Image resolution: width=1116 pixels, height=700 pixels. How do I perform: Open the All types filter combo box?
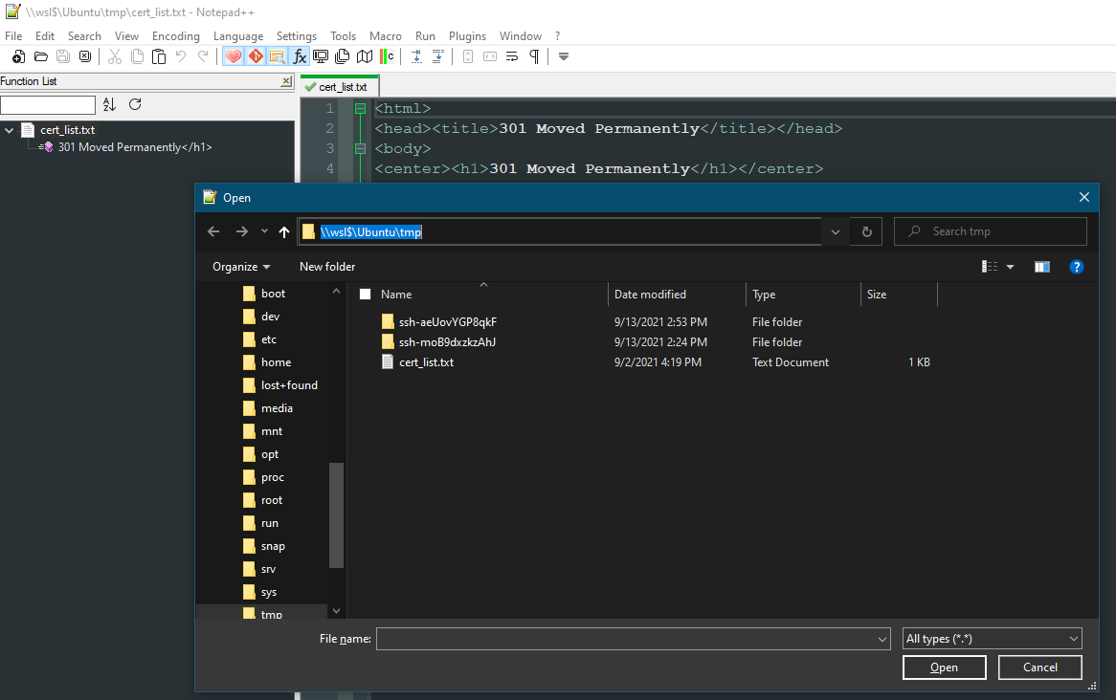tap(993, 639)
